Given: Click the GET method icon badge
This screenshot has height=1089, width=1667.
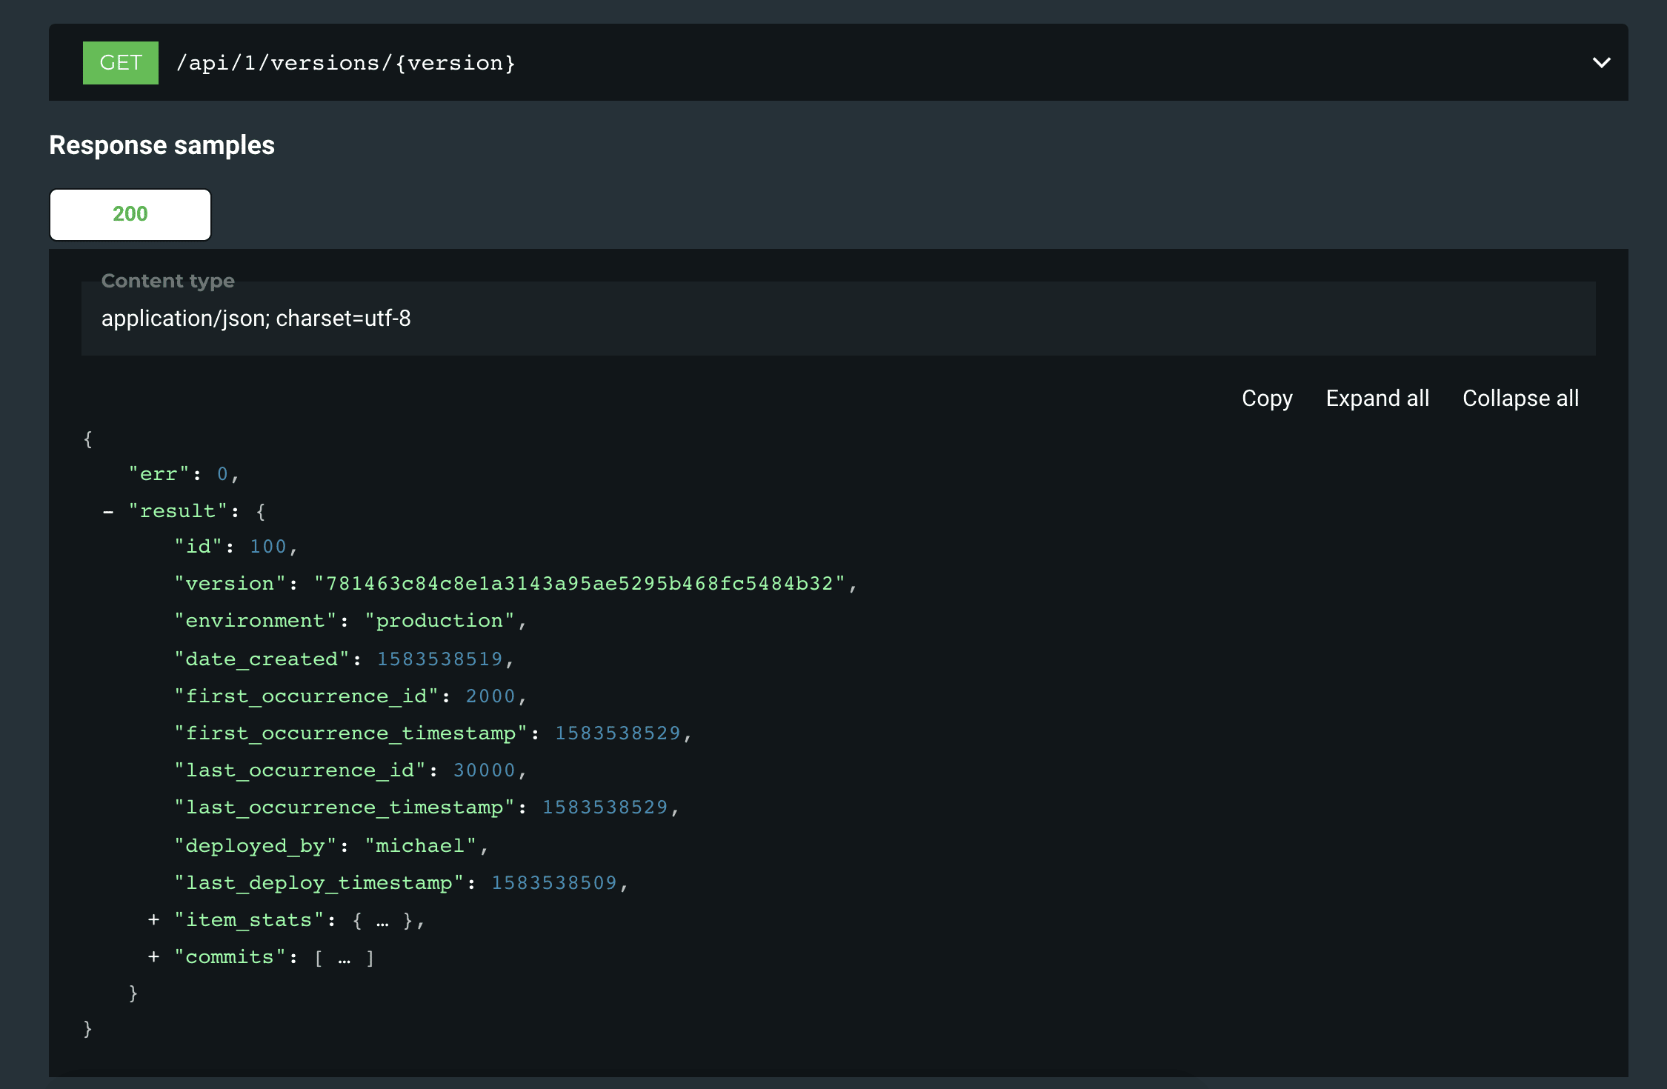Looking at the screenshot, I should [122, 62].
